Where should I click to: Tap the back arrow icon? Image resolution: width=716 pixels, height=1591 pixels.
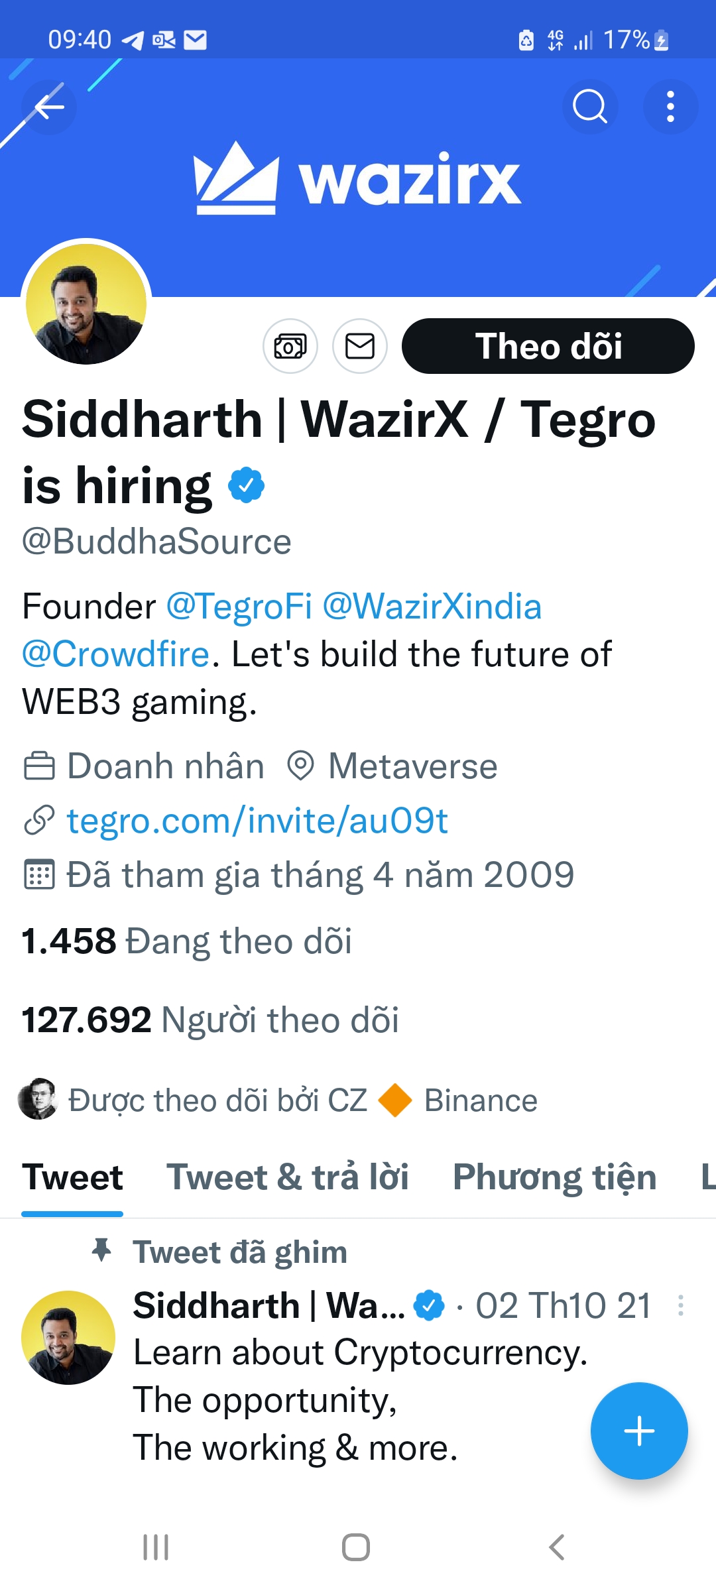pyautogui.click(x=49, y=107)
